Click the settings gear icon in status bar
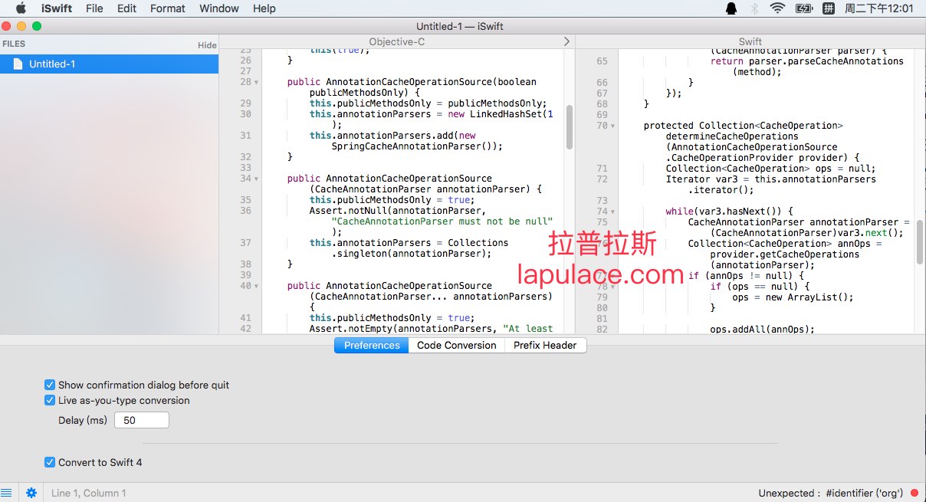Image resolution: width=926 pixels, height=502 pixels. point(31,493)
